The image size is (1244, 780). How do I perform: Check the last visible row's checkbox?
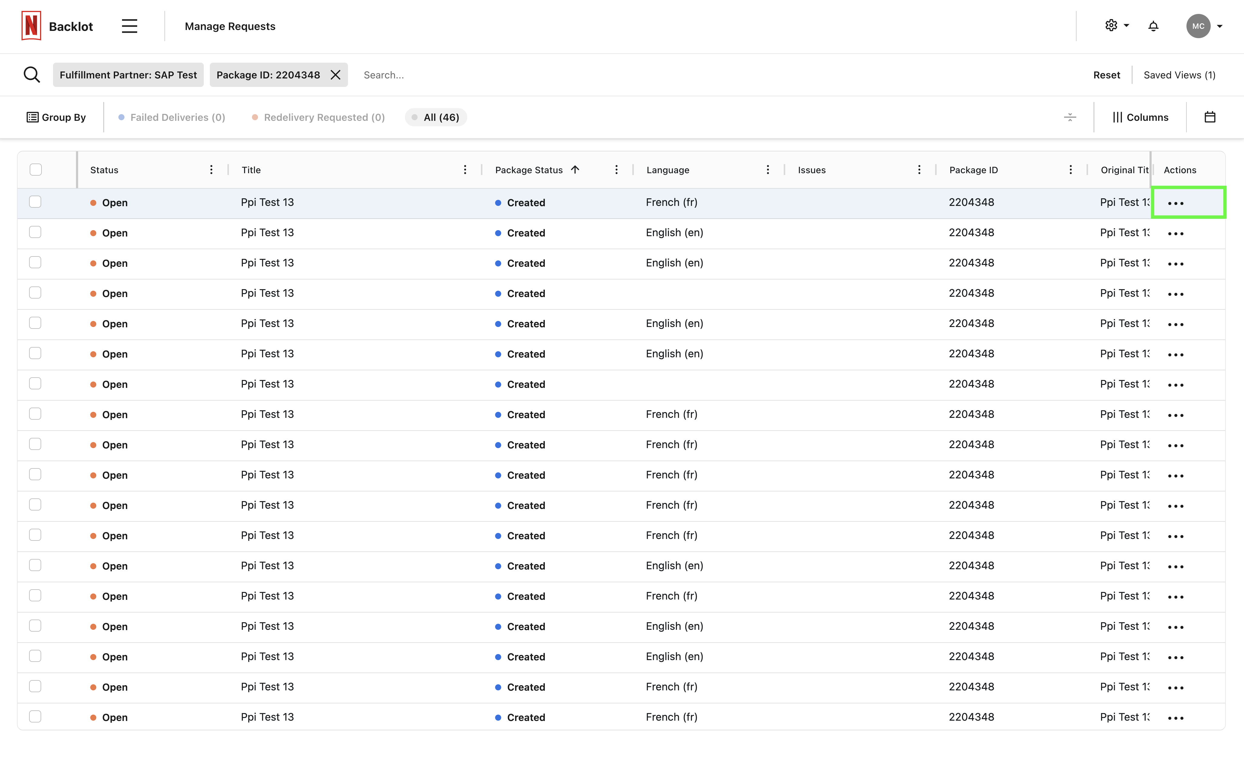click(x=35, y=716)
